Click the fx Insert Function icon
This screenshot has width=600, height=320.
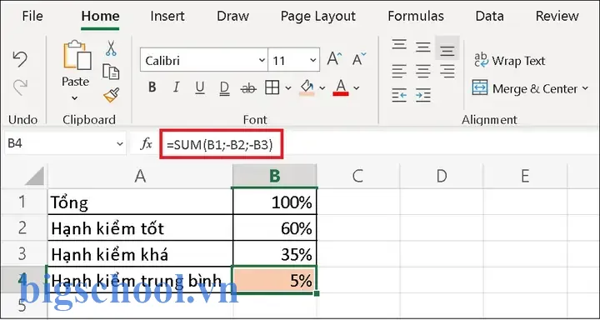145,144
